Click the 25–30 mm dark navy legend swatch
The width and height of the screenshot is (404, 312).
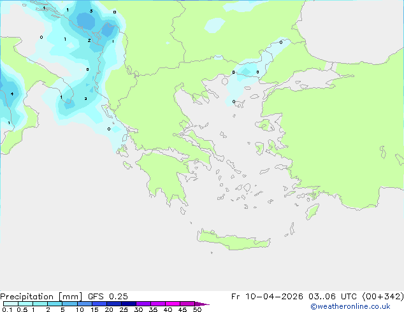pos(128,304)
